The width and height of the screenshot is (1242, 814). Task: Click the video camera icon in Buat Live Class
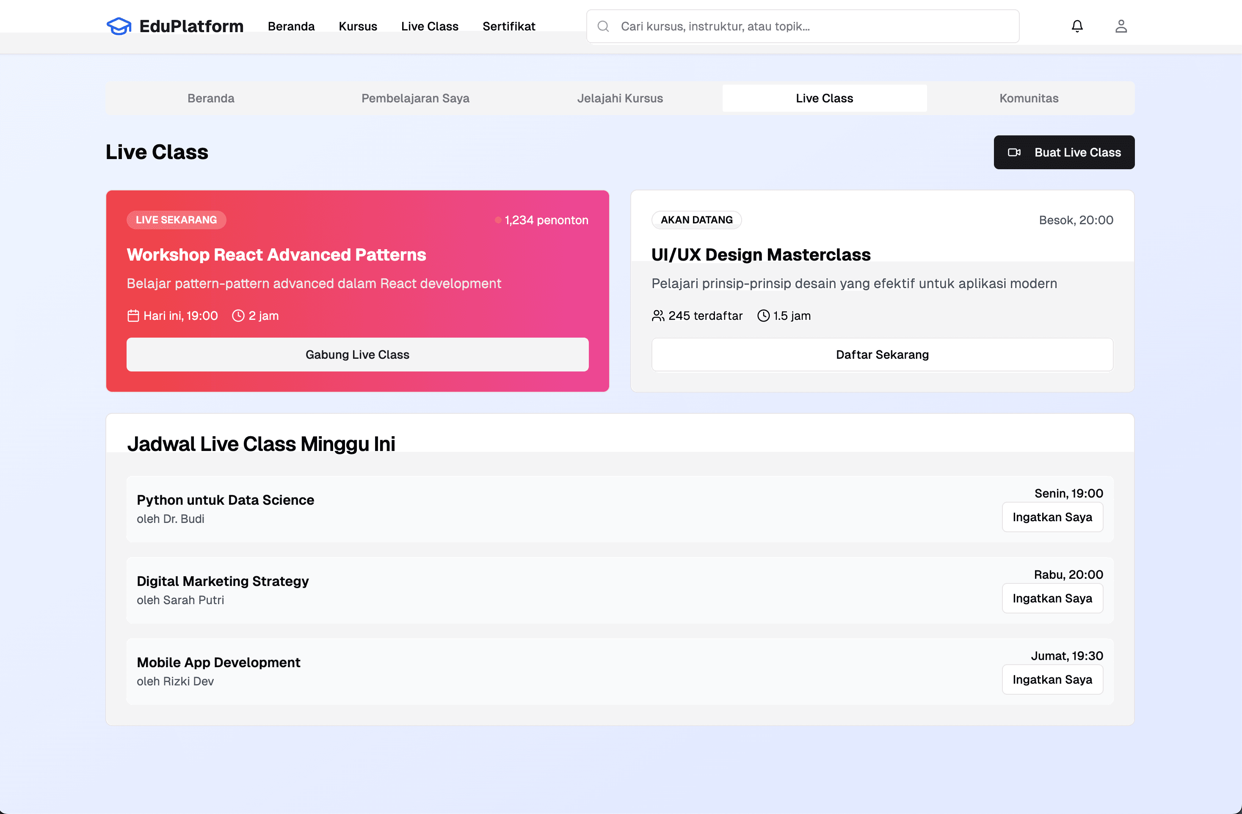(1014, 152)
